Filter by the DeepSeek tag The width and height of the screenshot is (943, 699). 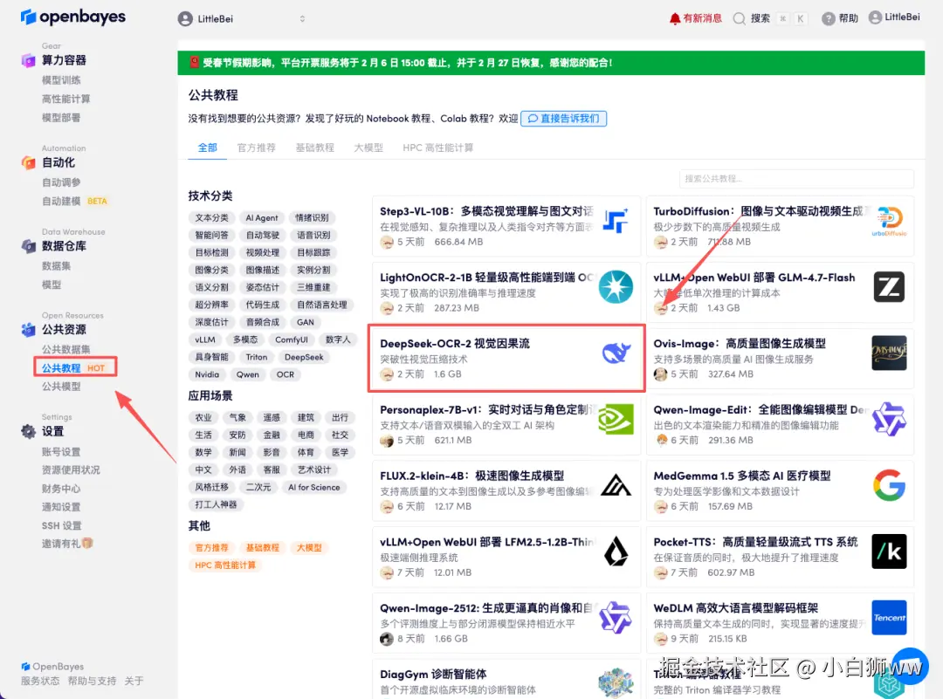click(x=304, y=357)
